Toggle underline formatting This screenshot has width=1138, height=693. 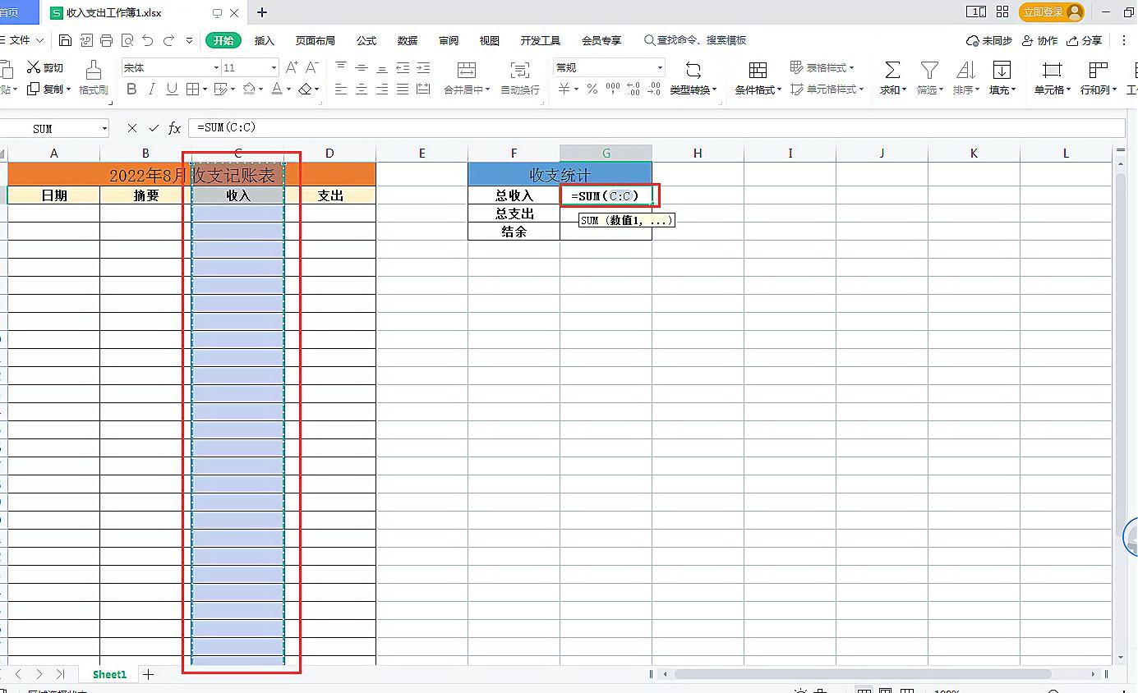171,88
